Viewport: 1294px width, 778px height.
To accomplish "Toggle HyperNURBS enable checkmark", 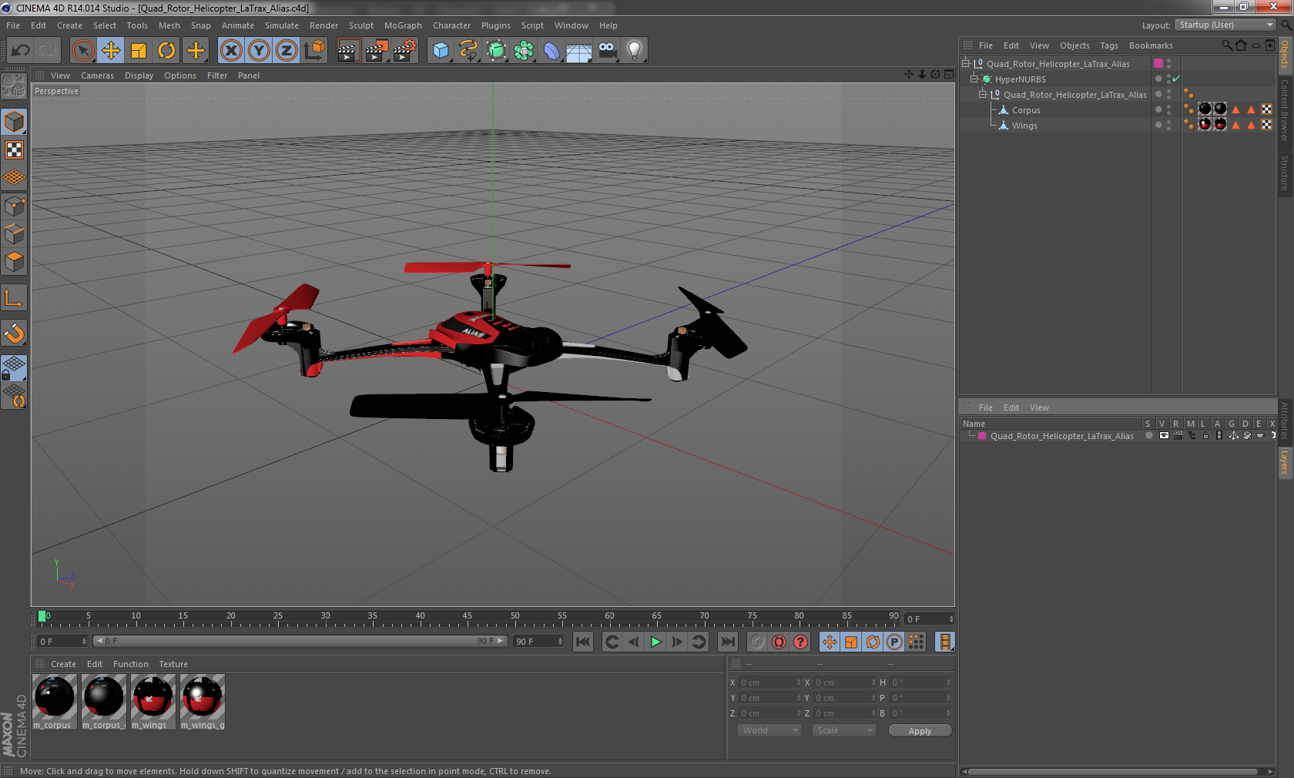I will 1176,79.
